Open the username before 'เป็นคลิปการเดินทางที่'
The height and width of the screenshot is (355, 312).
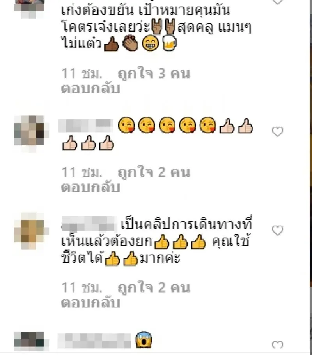tap(89, 224)
